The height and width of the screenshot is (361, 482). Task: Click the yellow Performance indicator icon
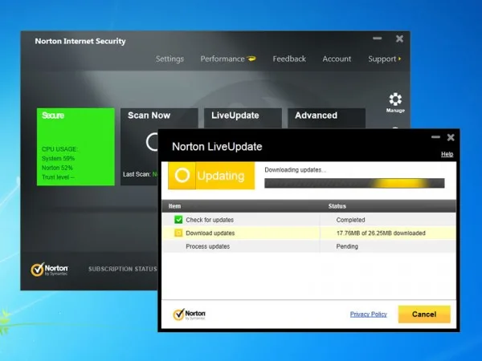click(x=251, y=59)
